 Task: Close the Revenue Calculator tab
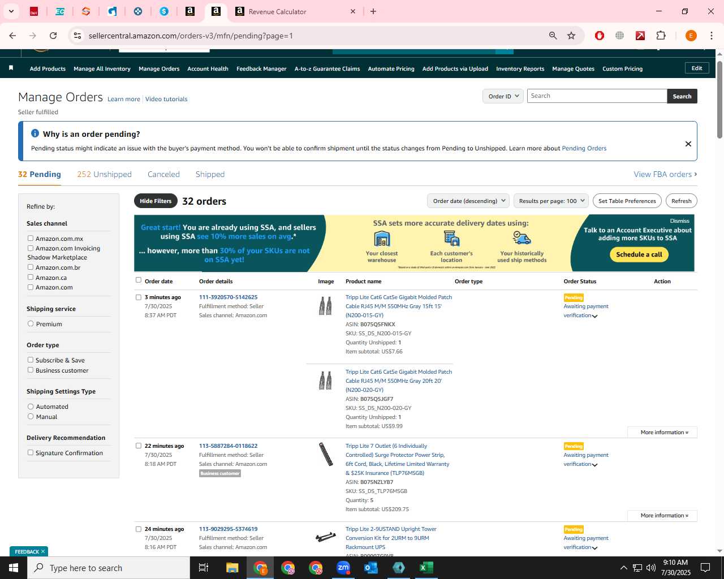tap(353, 11)
